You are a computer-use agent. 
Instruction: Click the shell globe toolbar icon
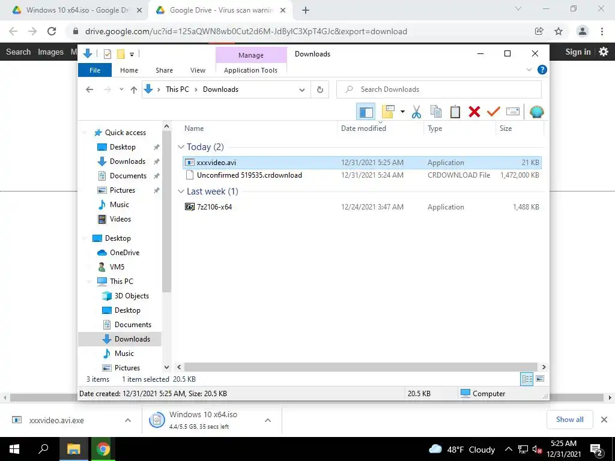tap(536, 112)
